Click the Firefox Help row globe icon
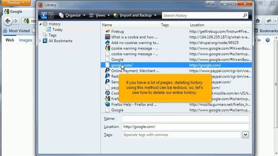The height and width of the screenshot is (156, 278). (x=107, y=104)
